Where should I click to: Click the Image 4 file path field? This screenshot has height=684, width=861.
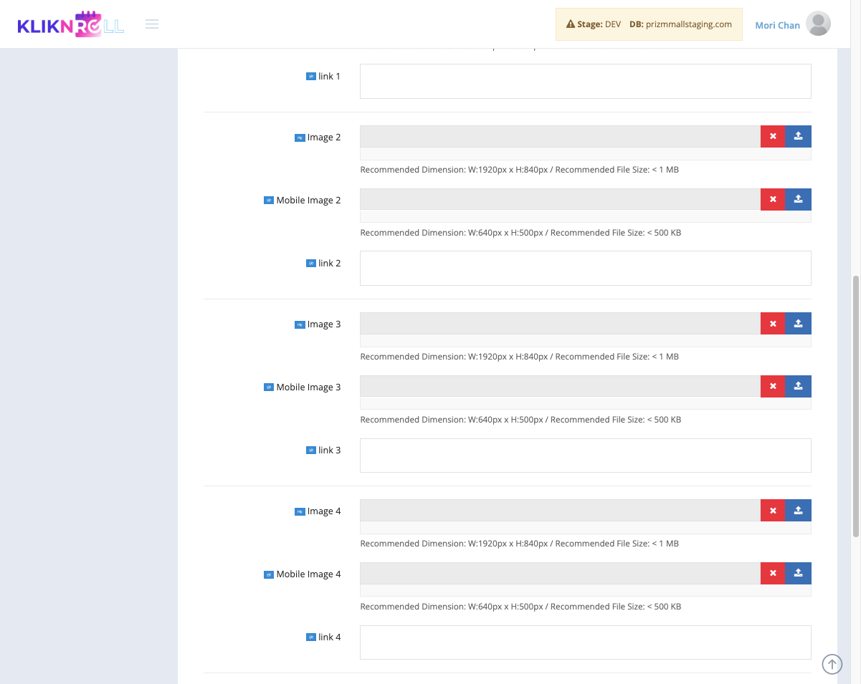[560, 511]
